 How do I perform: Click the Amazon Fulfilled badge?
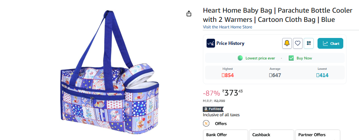click(x=213, y=109)
